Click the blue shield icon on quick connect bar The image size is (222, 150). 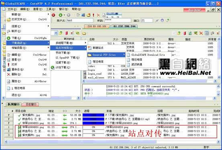click(x=162, y=21)
